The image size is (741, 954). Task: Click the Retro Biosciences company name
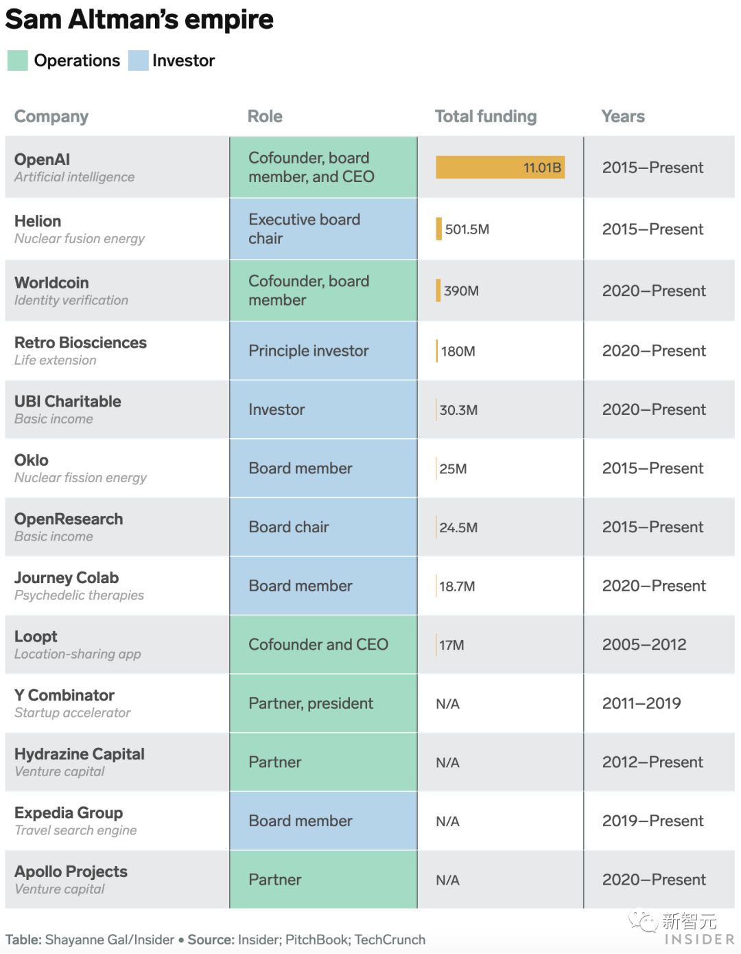(80, 343)
